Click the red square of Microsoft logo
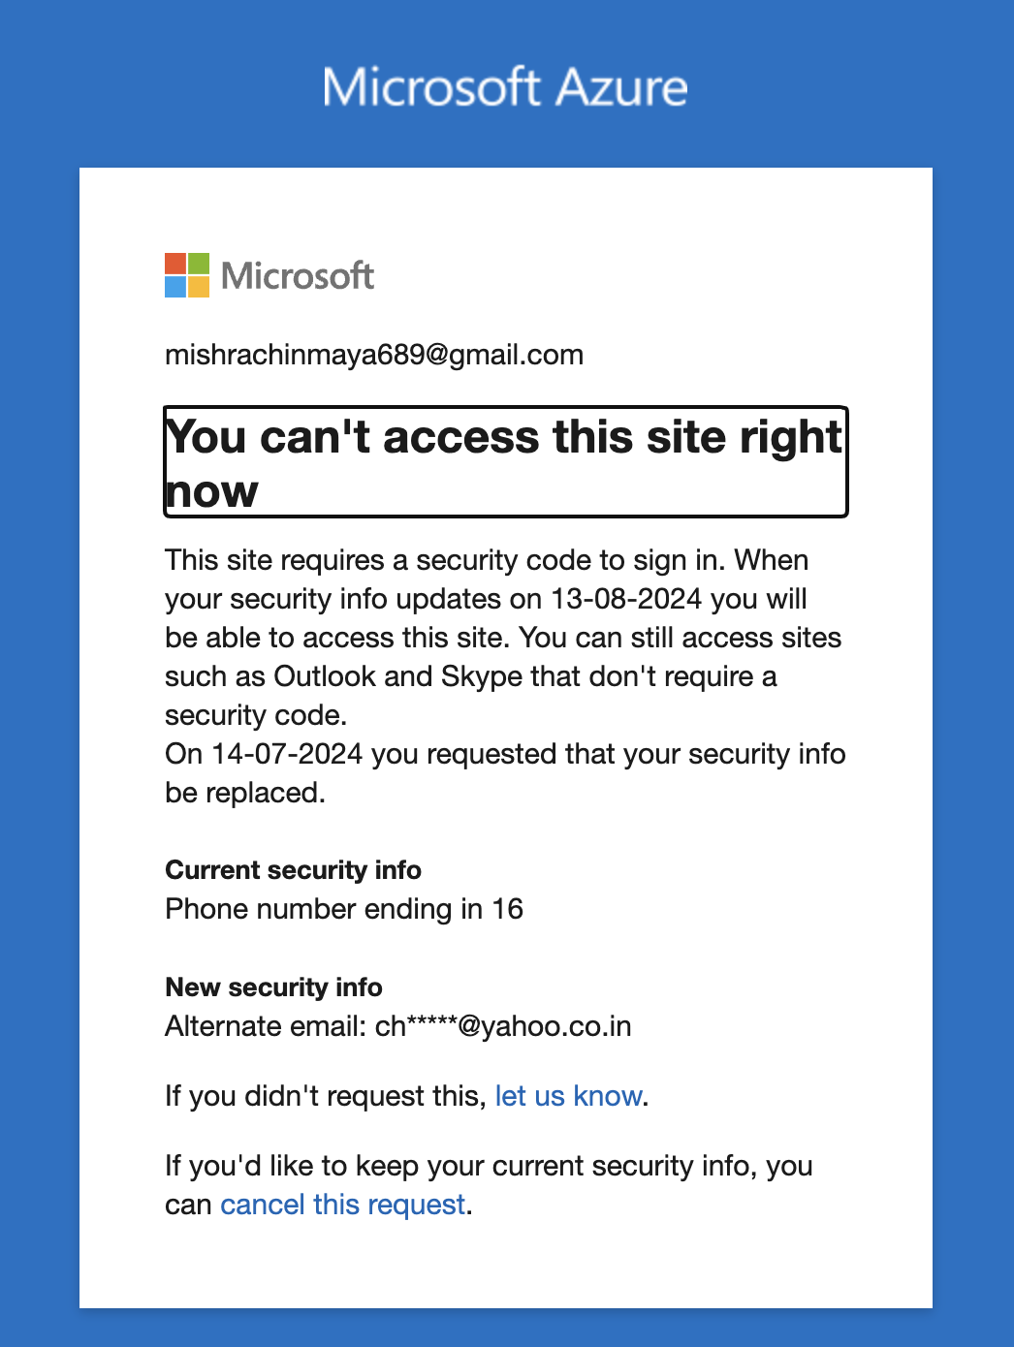Viewport: 1014px width, 1347px height. click(x=175, y=264)
